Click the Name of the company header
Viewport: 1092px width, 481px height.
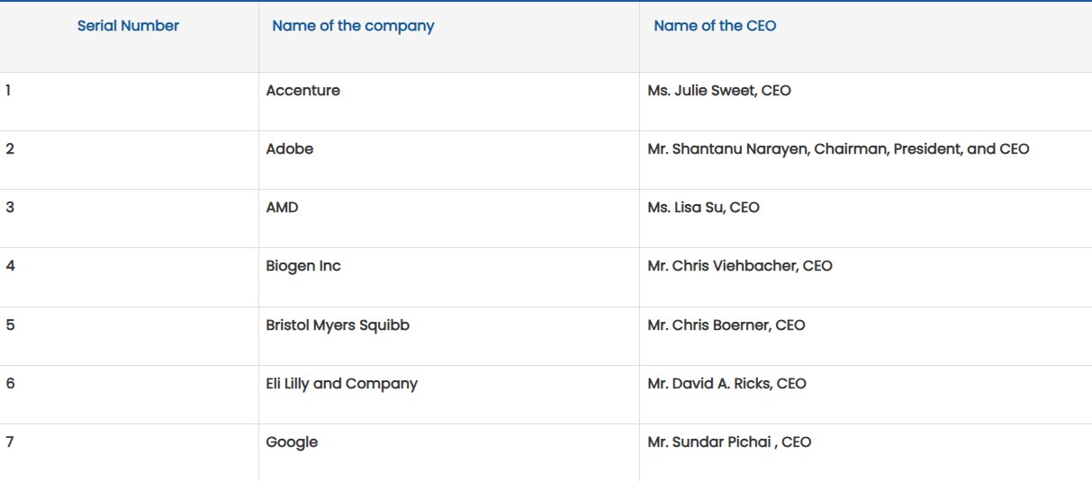click(353, 26)
